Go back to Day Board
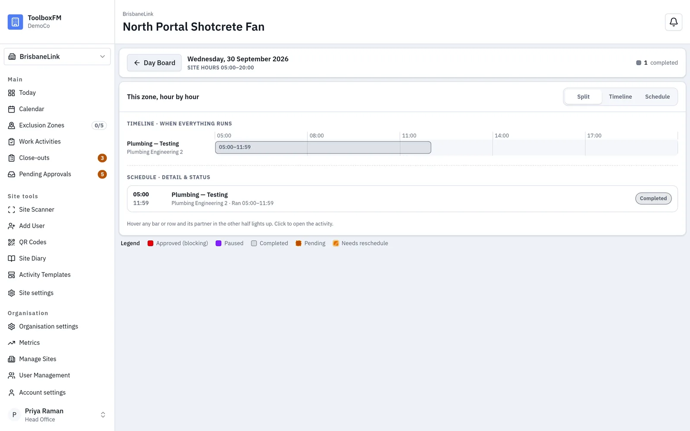 pos(154,63)
